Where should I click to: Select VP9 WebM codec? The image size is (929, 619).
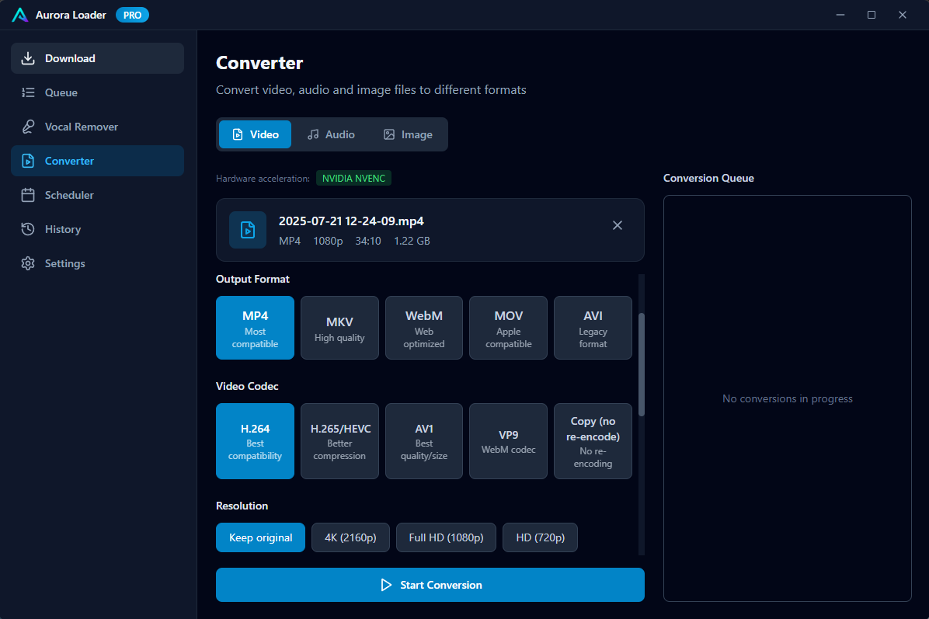point(508,441)
